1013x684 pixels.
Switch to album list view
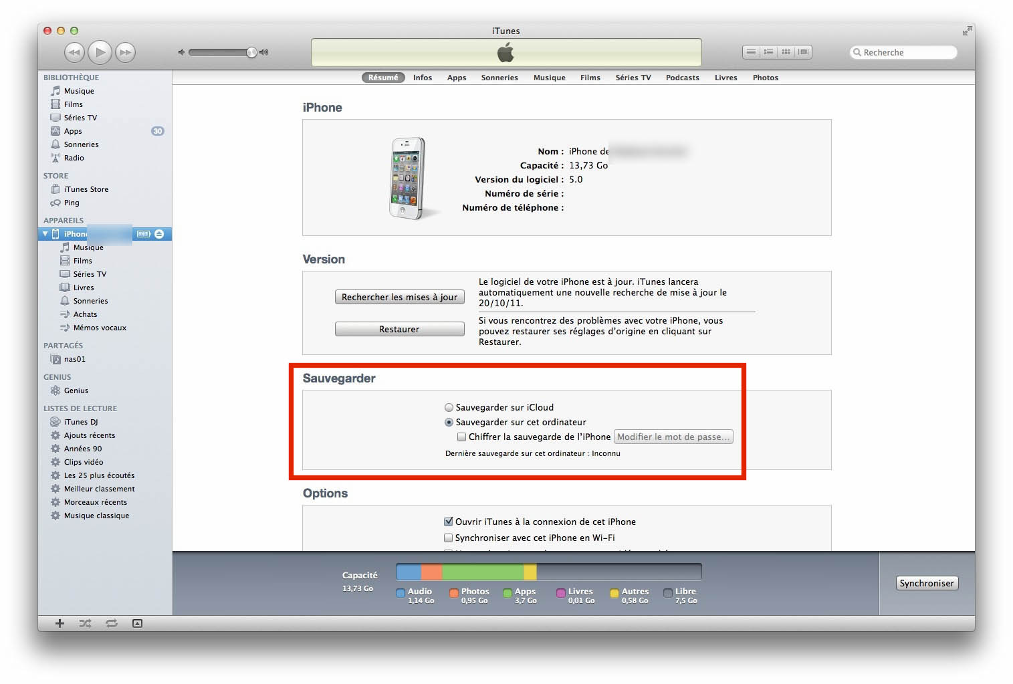point(769,52)
